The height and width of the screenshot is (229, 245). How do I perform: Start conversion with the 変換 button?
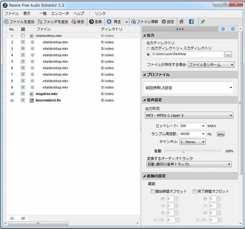pyautogui.click(x=96, y=22)
